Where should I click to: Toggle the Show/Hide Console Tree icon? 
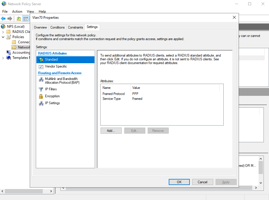point(25,19)
